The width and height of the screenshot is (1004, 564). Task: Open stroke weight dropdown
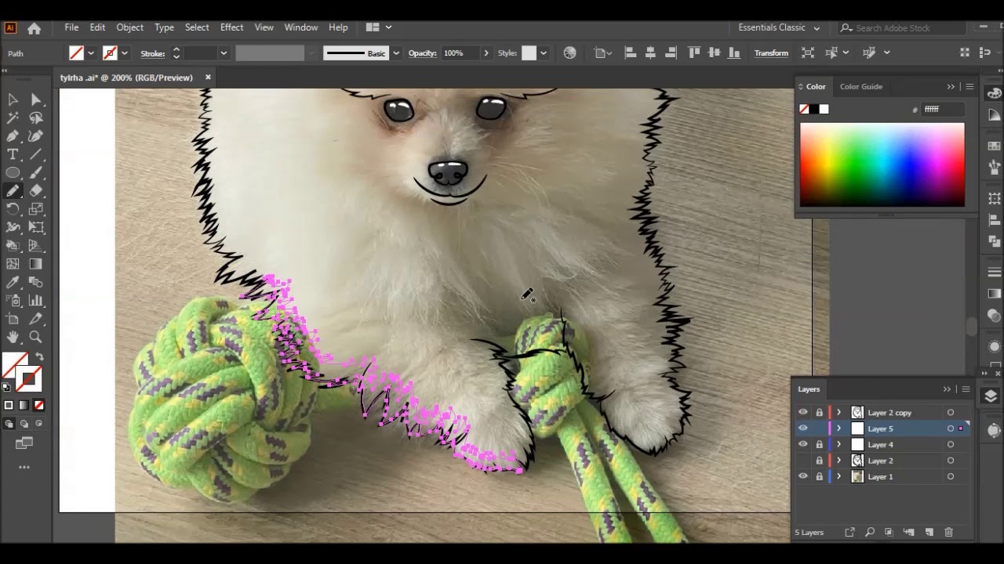pyautogui.click(x=224, y=53)
